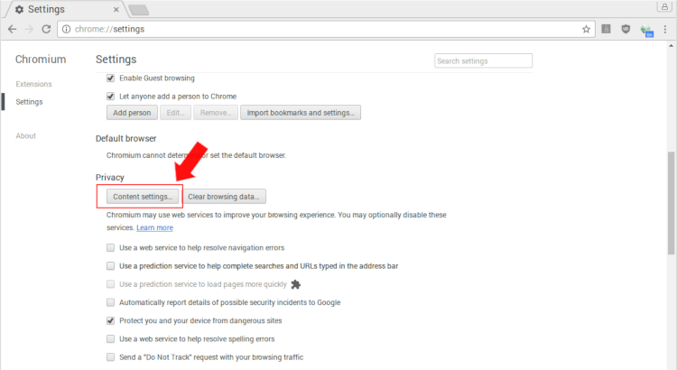Click the Privacy section heading
Screen dimensions: 677x370
[109, 178]
